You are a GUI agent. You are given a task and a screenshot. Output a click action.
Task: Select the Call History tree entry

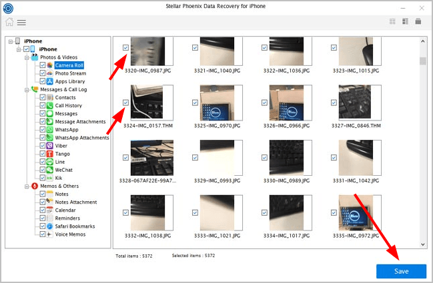(69, 105)
